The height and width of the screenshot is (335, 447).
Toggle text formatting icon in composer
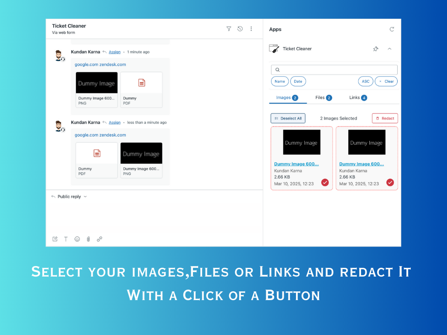(x=66, y=239)
